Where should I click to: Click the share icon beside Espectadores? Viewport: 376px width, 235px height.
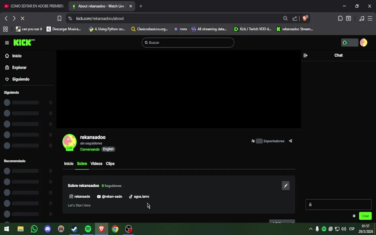290,141
